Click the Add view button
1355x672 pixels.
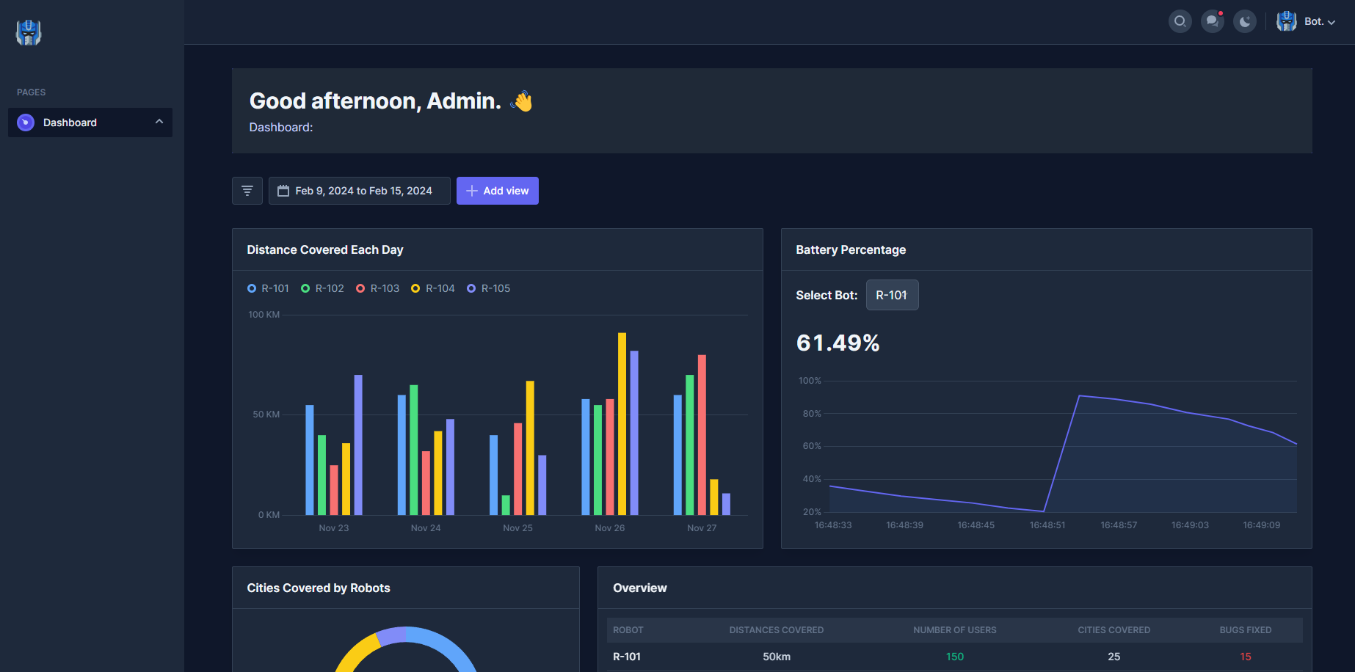(x=498, y=191)
